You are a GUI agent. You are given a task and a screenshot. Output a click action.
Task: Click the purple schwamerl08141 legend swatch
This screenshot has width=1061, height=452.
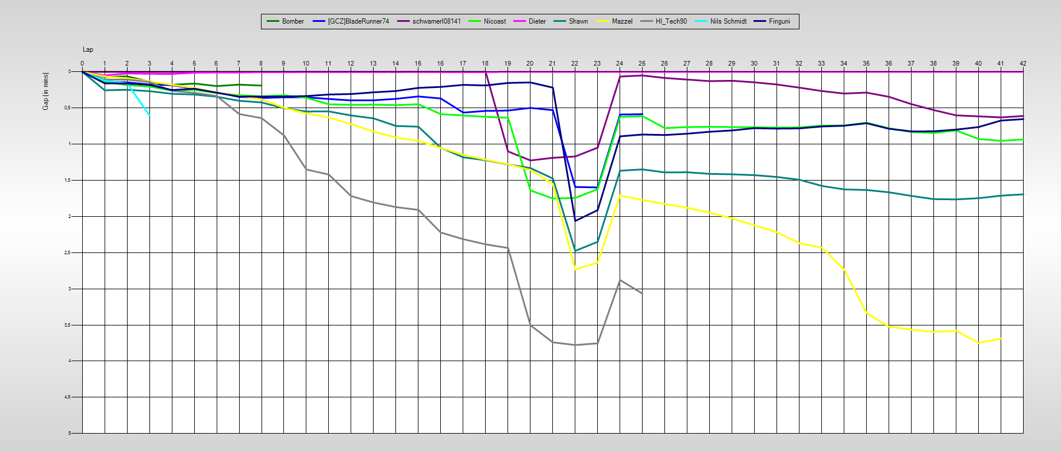tap(403, 21)
